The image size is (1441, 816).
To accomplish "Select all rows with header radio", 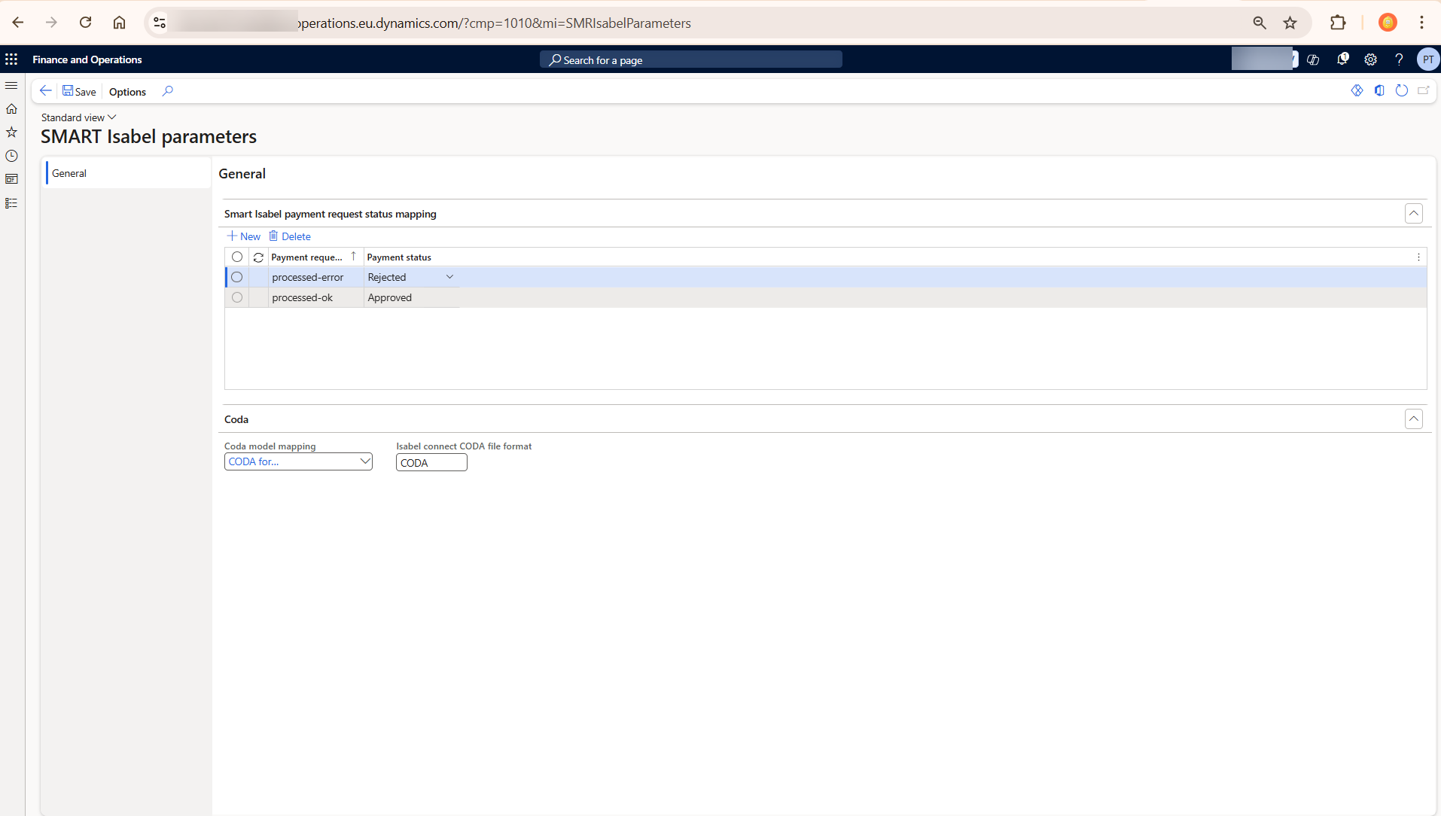I will 237,257.
